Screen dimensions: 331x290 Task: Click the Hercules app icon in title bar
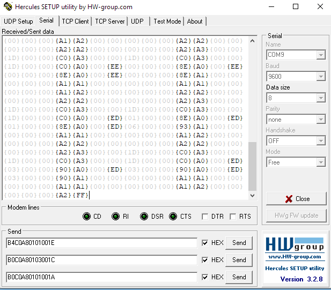pos(8,6)
